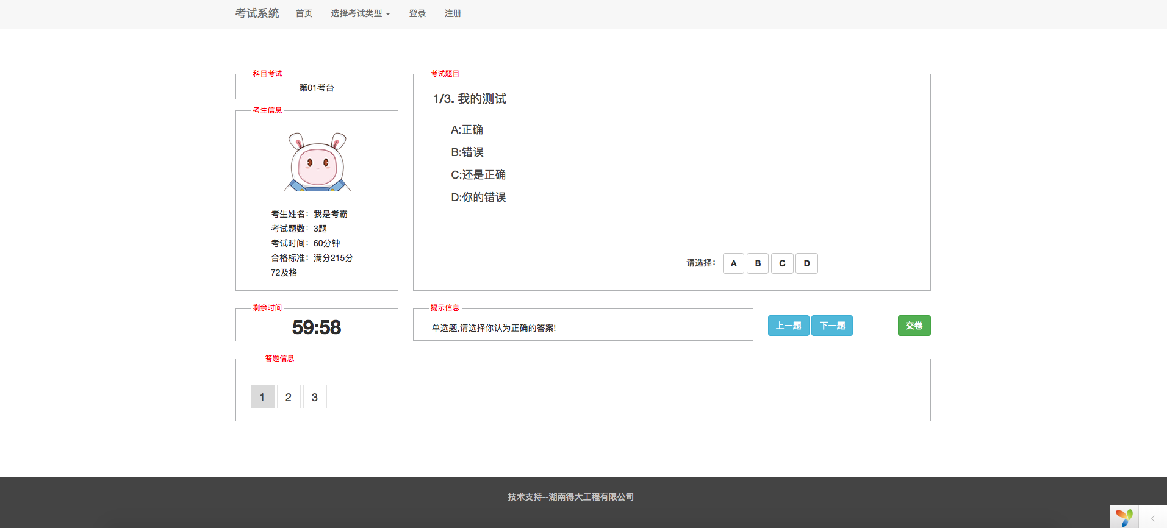The image size is (1167, 528).
Task: Click the question title 1/3. 我的测试
Action: [470, 99]
